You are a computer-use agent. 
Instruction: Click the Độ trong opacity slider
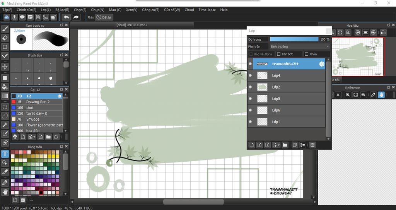(x=294, y=39)
